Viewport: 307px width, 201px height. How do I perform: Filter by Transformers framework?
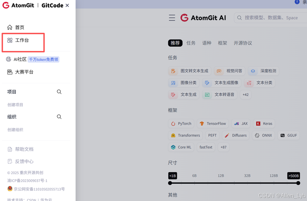coord(185,135)
